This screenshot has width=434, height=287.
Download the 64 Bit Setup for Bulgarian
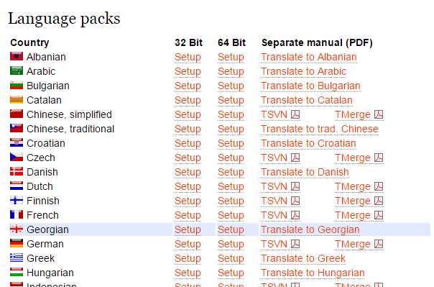231,86
